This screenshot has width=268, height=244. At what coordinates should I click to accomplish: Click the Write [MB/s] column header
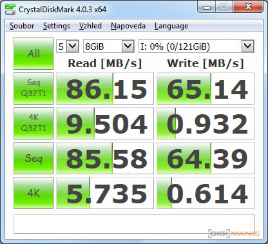[x=206, y=63]
